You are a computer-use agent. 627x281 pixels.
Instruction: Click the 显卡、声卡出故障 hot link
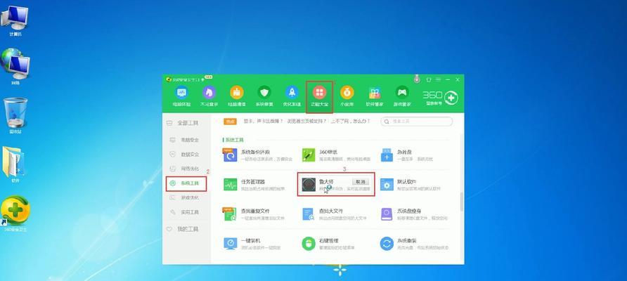(263, 121)
